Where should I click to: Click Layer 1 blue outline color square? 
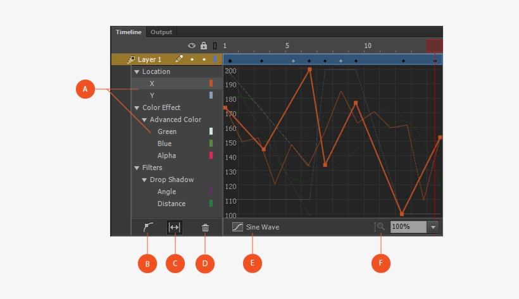tap(215, 59)
